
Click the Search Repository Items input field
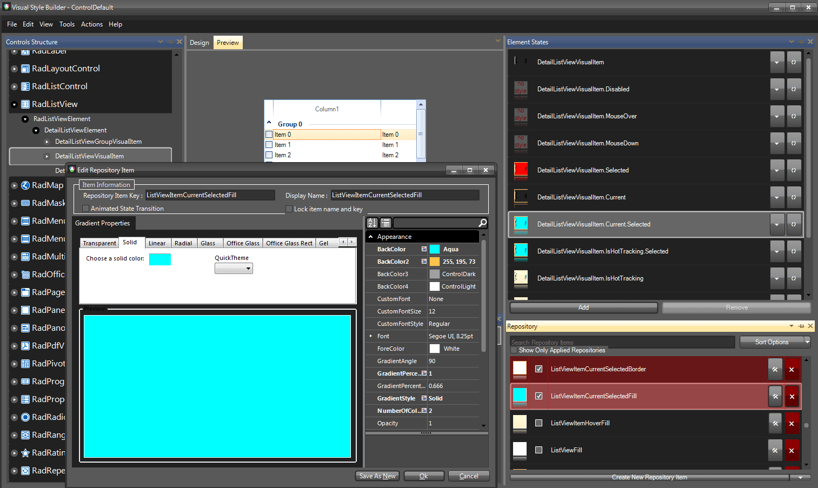click(x=622, y=342)
